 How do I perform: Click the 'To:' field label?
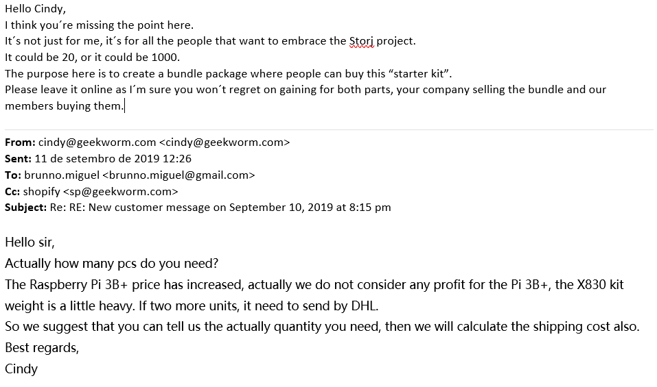tap(13, 175)
